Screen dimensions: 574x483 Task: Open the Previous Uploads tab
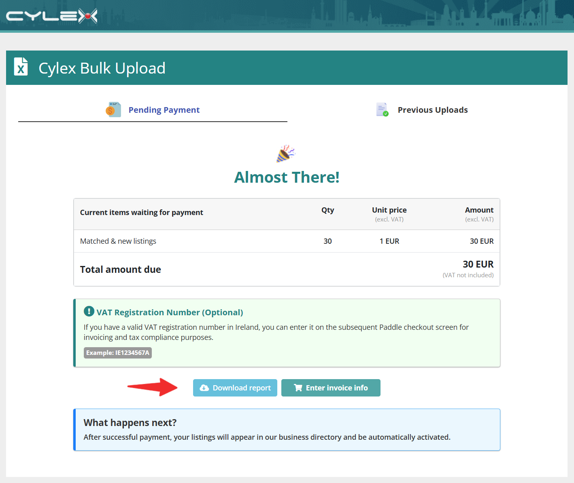[x=422, y=110]
